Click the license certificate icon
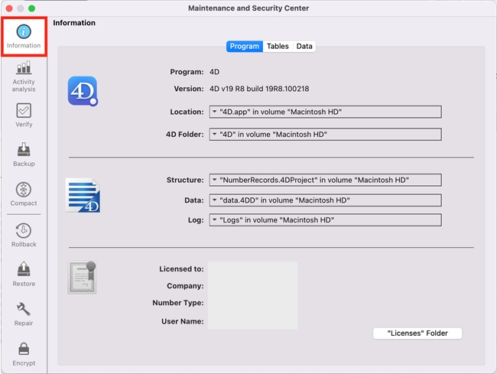Screen dimensions: 497x374 [82, 278]
